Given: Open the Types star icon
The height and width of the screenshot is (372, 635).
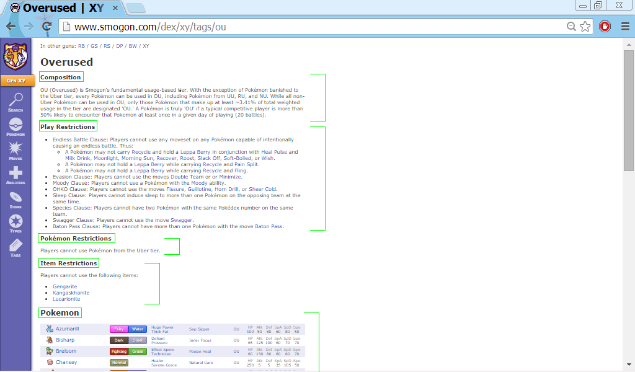Looking at the screenshot, I should [x=16, y=224].
